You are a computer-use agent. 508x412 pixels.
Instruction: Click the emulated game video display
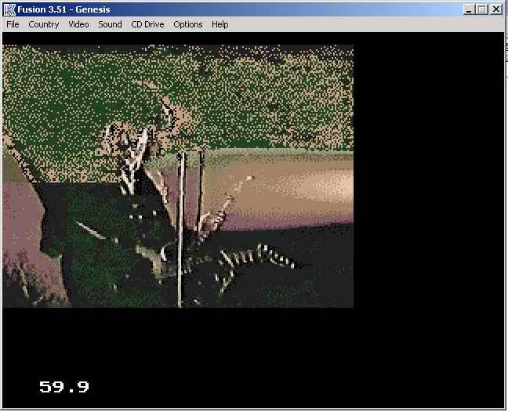[178, 176]
